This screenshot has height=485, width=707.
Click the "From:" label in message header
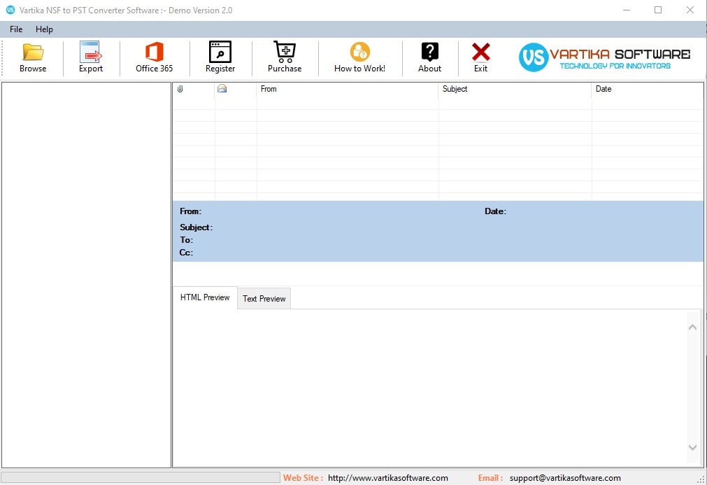pos(190,211)
